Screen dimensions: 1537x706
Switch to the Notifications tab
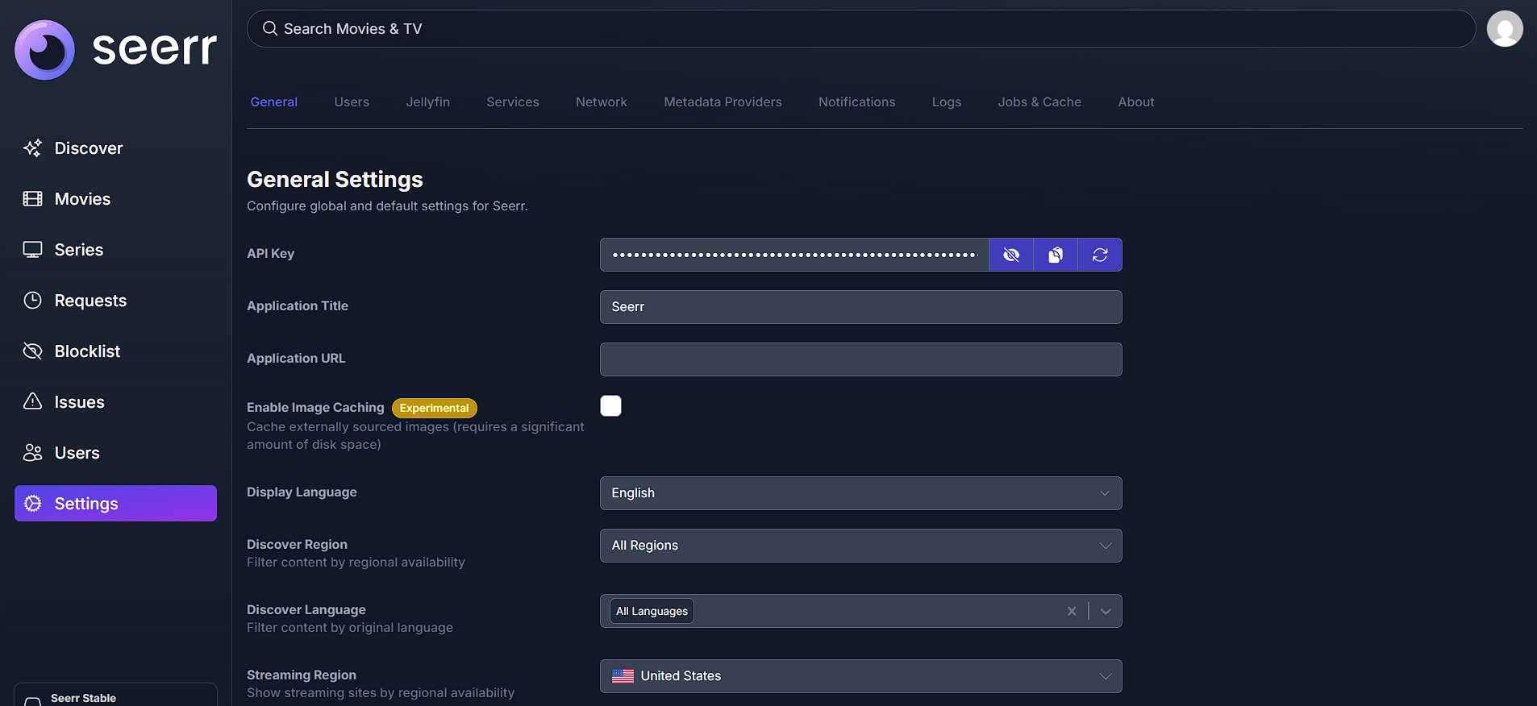point(856,102)
